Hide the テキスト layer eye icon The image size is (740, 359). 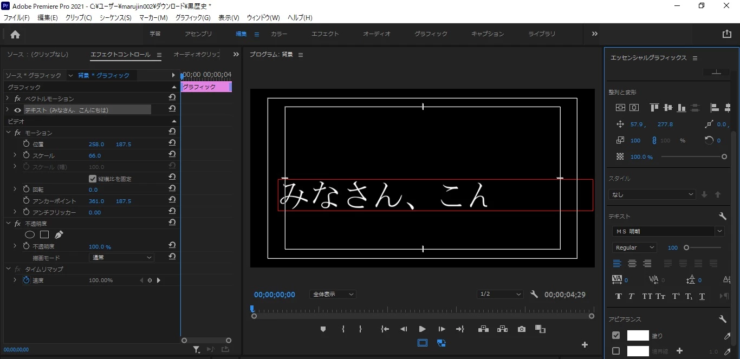[17, 110]
